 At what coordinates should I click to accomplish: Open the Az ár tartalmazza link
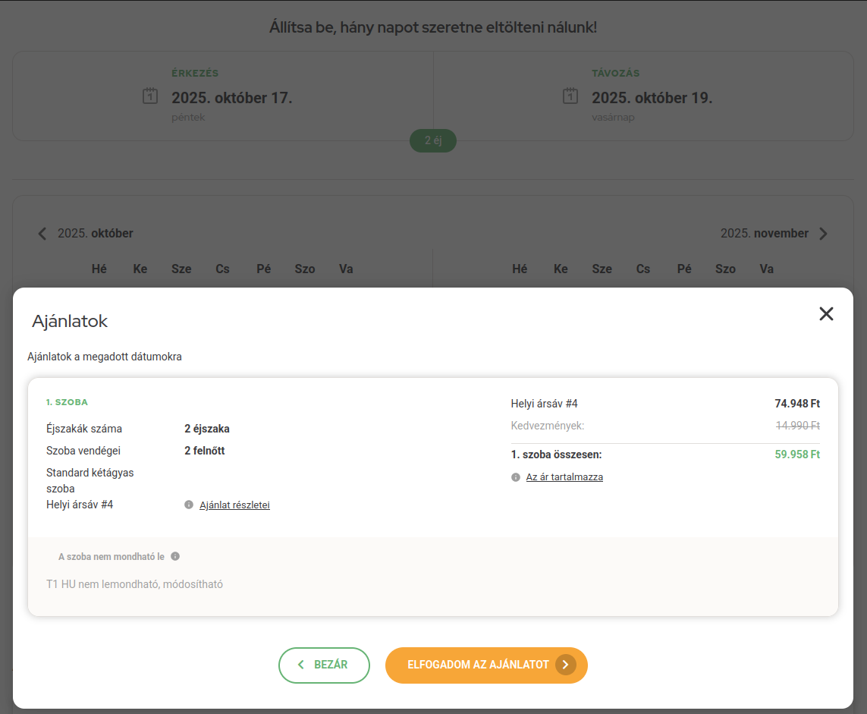(x=564, y=477)
